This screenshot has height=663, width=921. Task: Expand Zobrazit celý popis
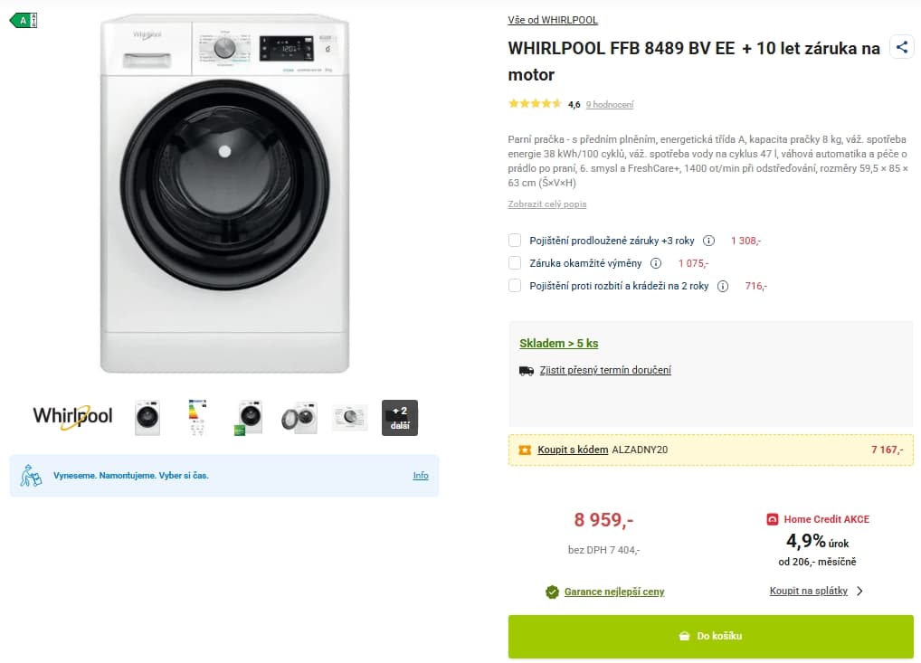[547, 204]
